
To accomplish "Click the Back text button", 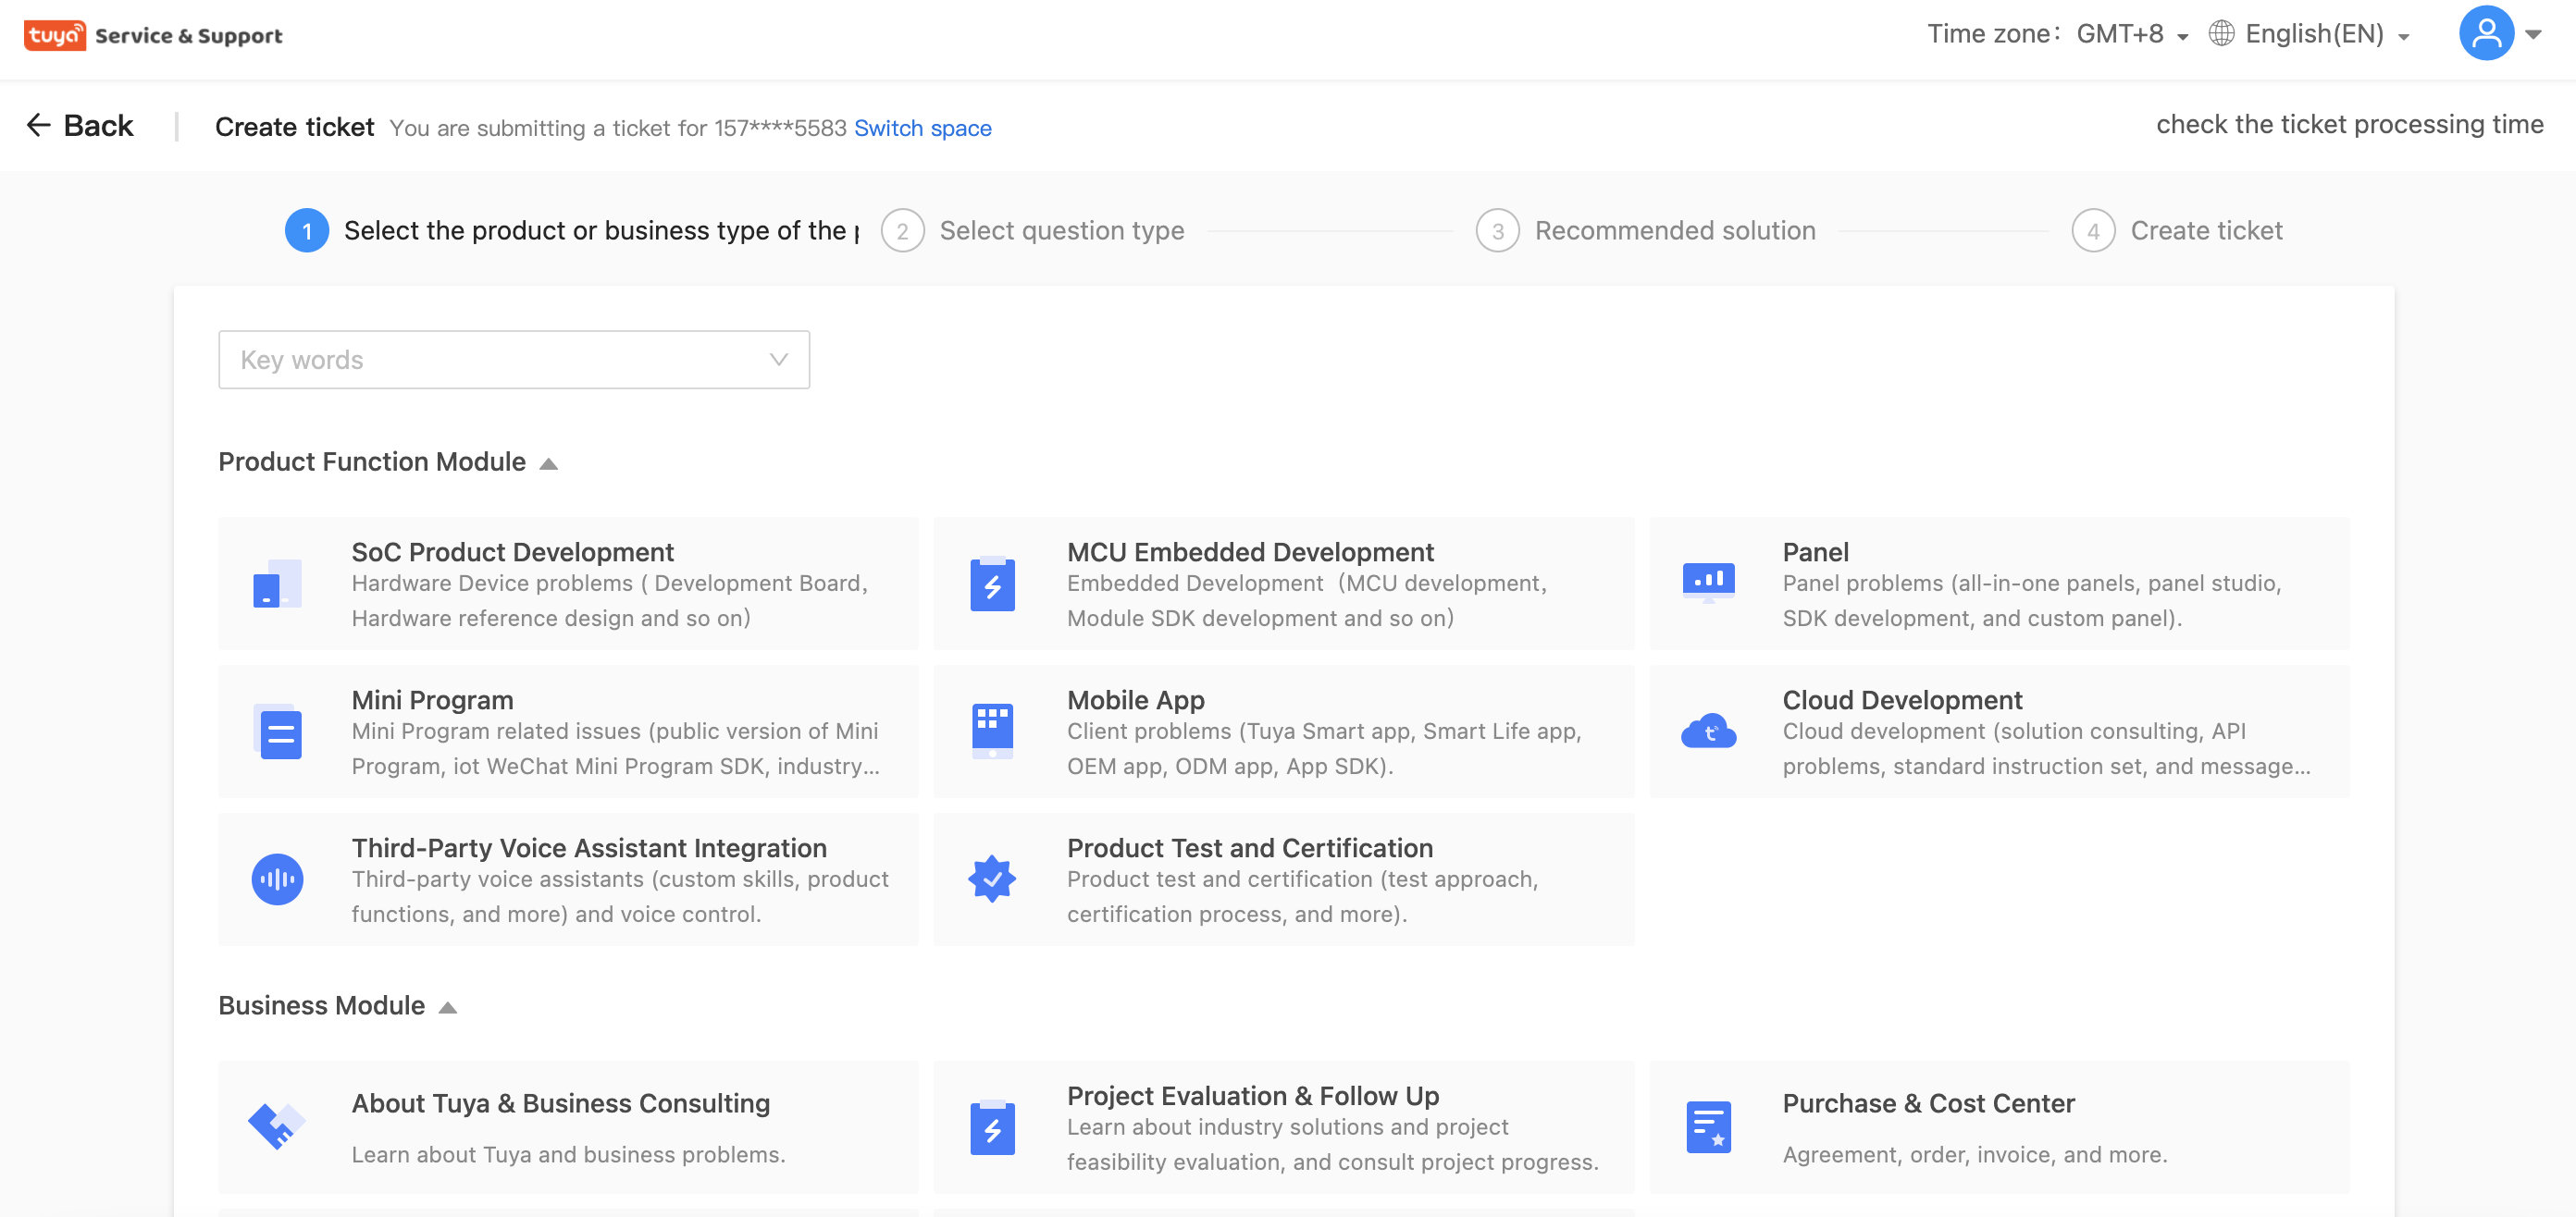I will tap(98, 125).
